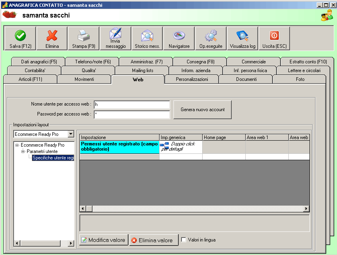Screen dimensions: 337x255
Task: Click the Salva (F12) green checkmark icon
Action: coord(20,36)
